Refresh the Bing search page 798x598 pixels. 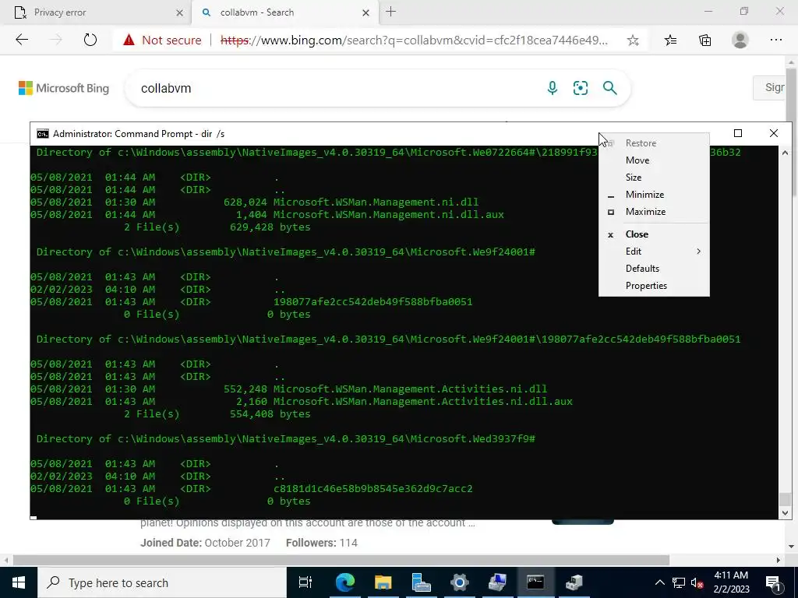coord(90,40)
